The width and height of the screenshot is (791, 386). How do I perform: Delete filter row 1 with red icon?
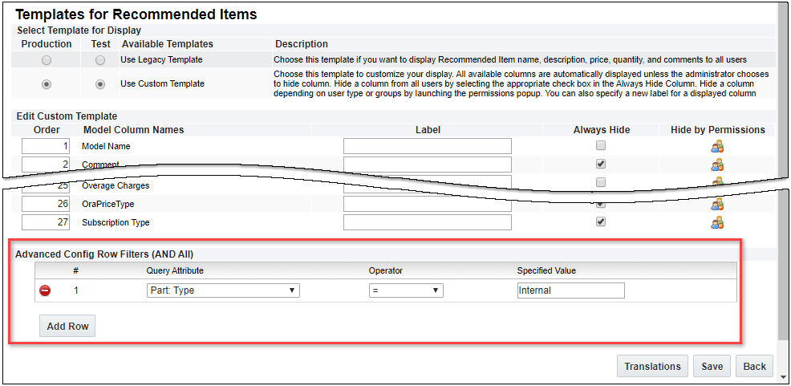(45, 291)
